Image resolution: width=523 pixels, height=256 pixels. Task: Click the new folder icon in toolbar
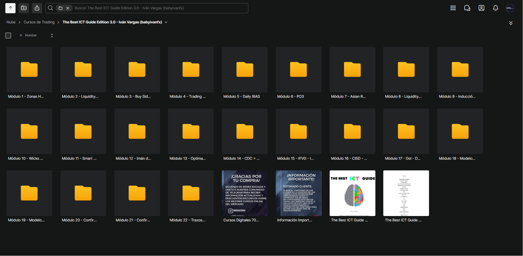coord(24,8)
